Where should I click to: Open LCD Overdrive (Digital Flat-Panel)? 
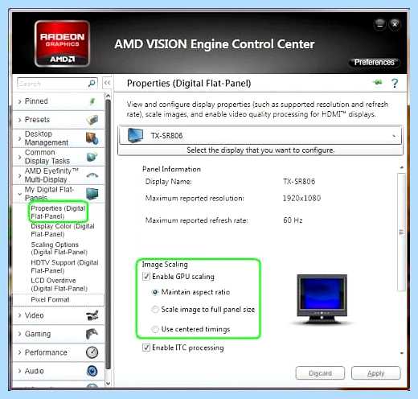(x=59, y=284)
